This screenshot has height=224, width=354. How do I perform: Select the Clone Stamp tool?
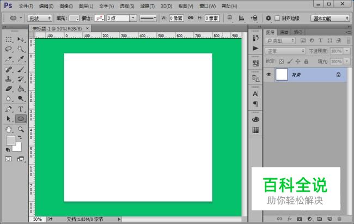(9, 79)
